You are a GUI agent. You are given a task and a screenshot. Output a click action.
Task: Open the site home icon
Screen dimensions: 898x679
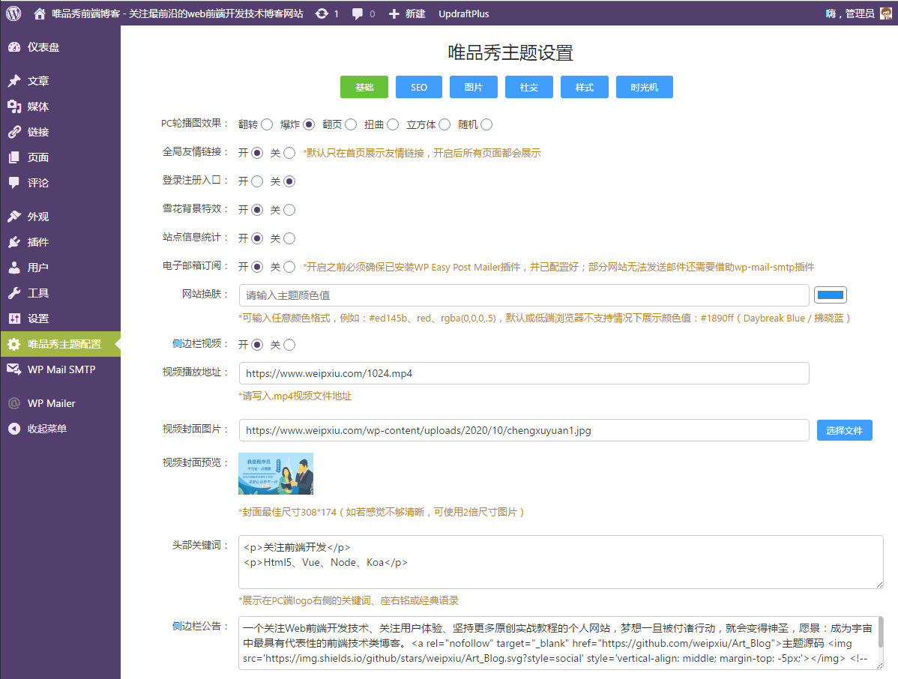40,13
